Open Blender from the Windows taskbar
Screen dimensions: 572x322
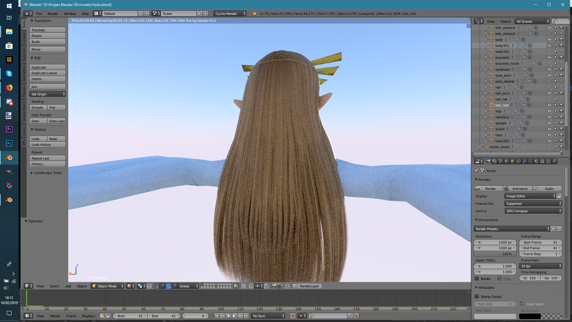point(9,158)
